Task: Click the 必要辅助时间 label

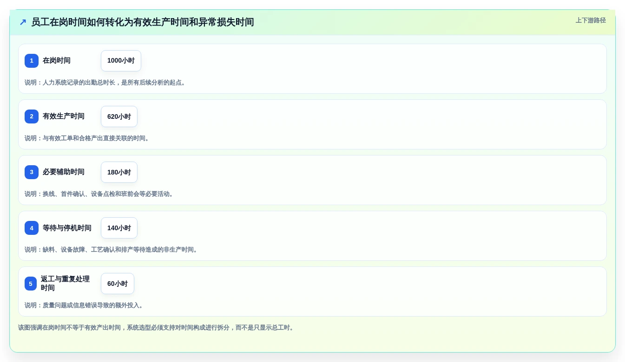Action: pos(64,172)
